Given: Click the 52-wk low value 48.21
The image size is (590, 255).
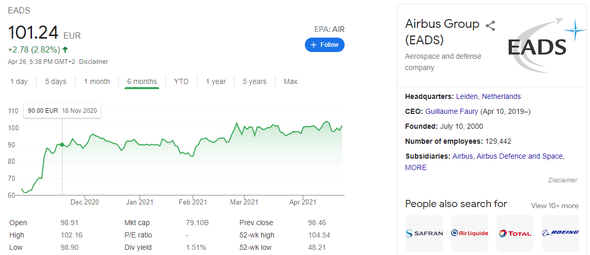Looking at the screenshot, I should click(x=317, y=247).
